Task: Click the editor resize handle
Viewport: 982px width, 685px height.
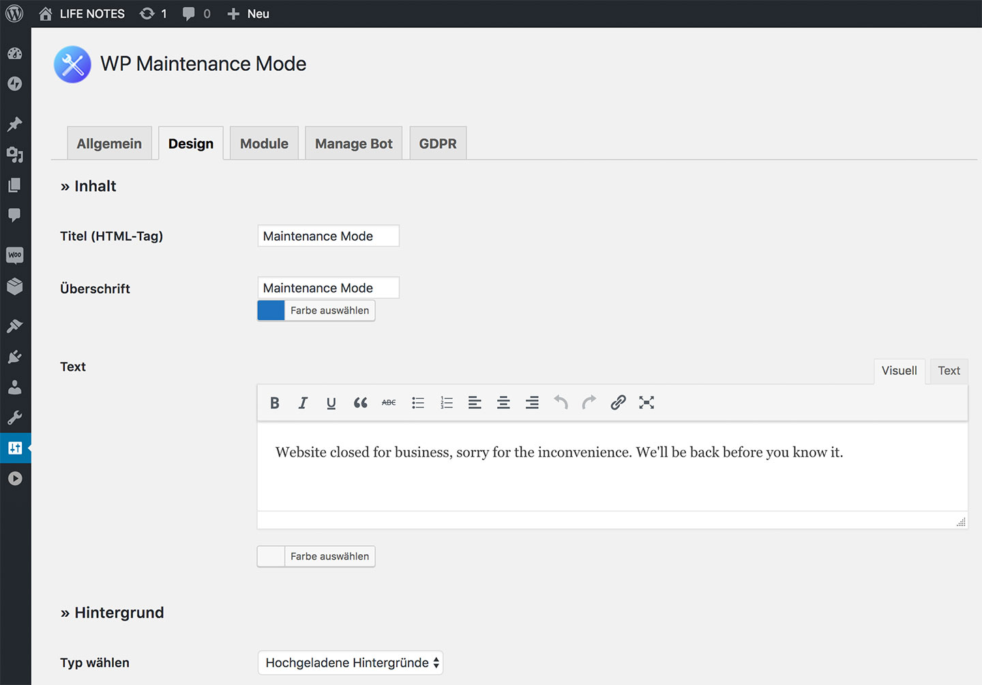Action: click(961, 522)
